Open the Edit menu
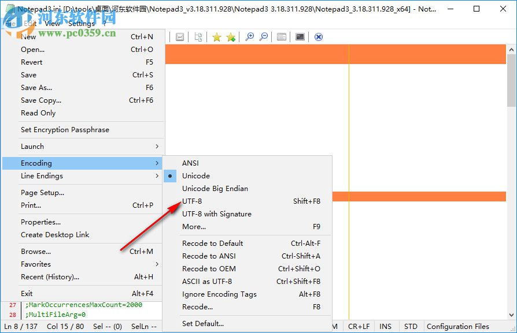 30,24
